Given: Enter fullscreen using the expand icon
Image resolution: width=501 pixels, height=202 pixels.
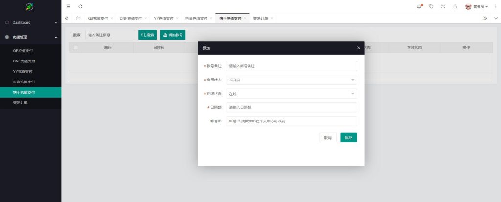Looking at the screenshot, I should [443, 6].
